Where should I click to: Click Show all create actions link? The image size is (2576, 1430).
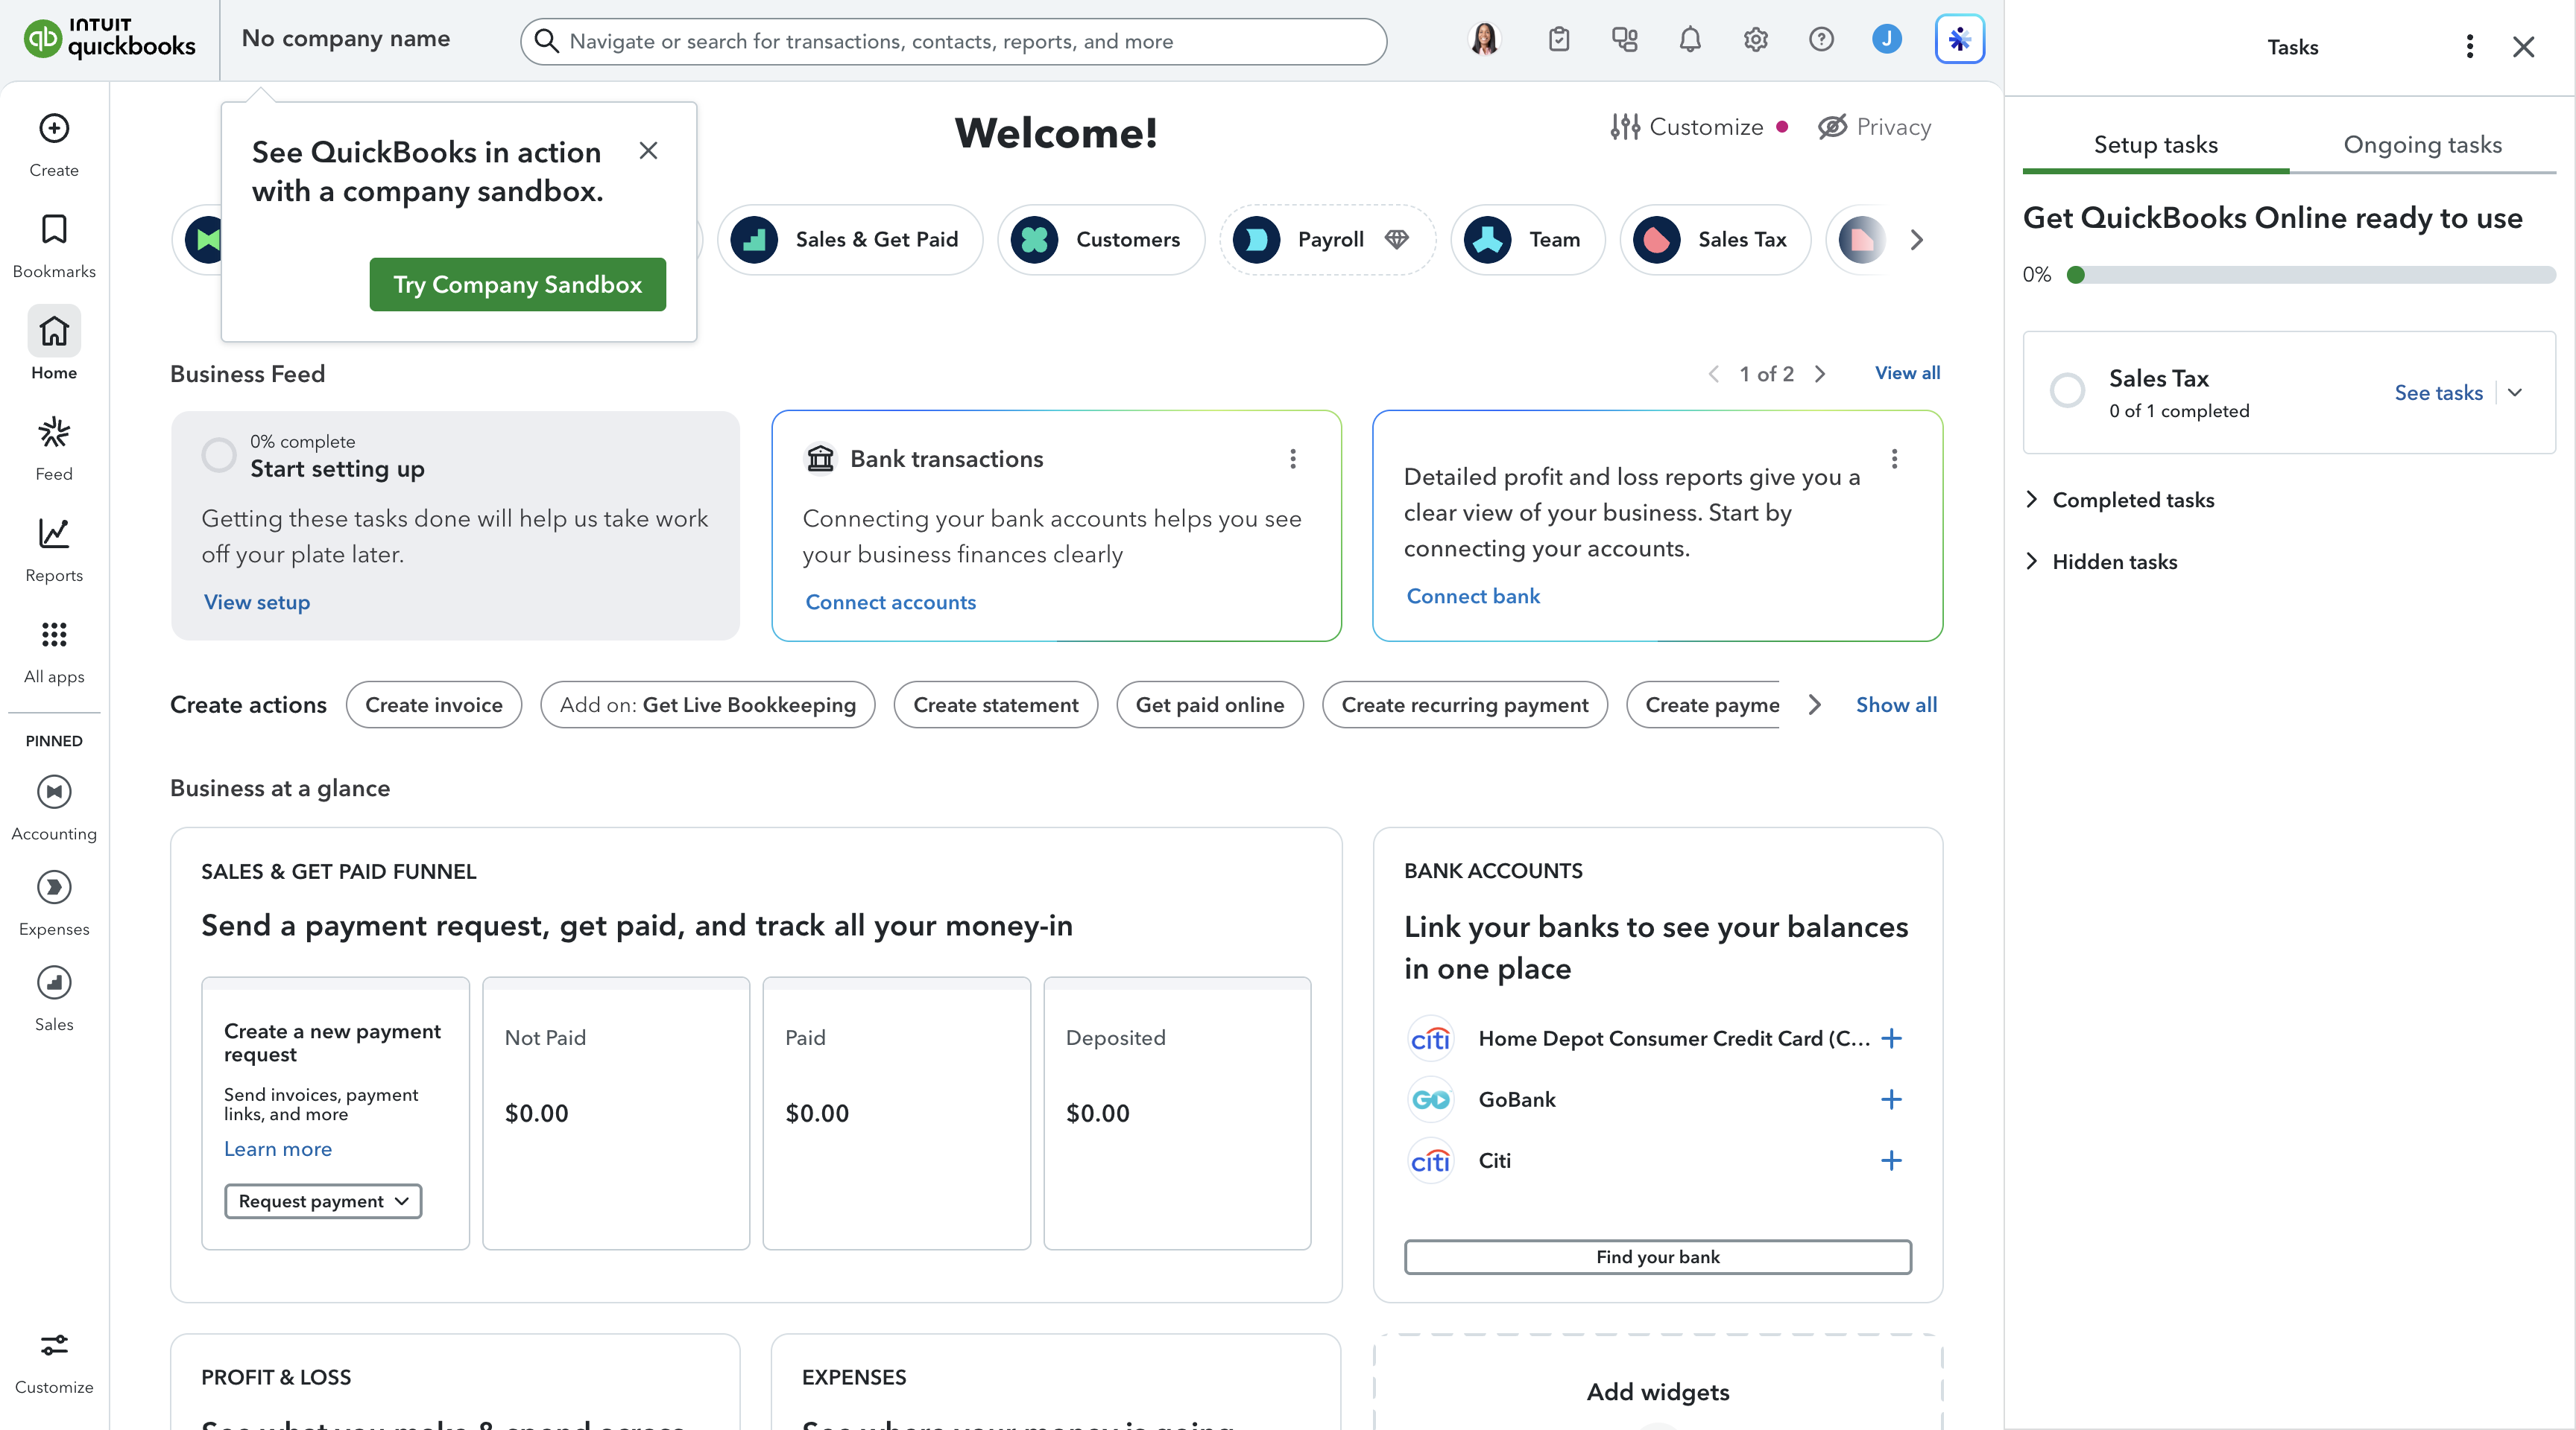[1897, 705]
